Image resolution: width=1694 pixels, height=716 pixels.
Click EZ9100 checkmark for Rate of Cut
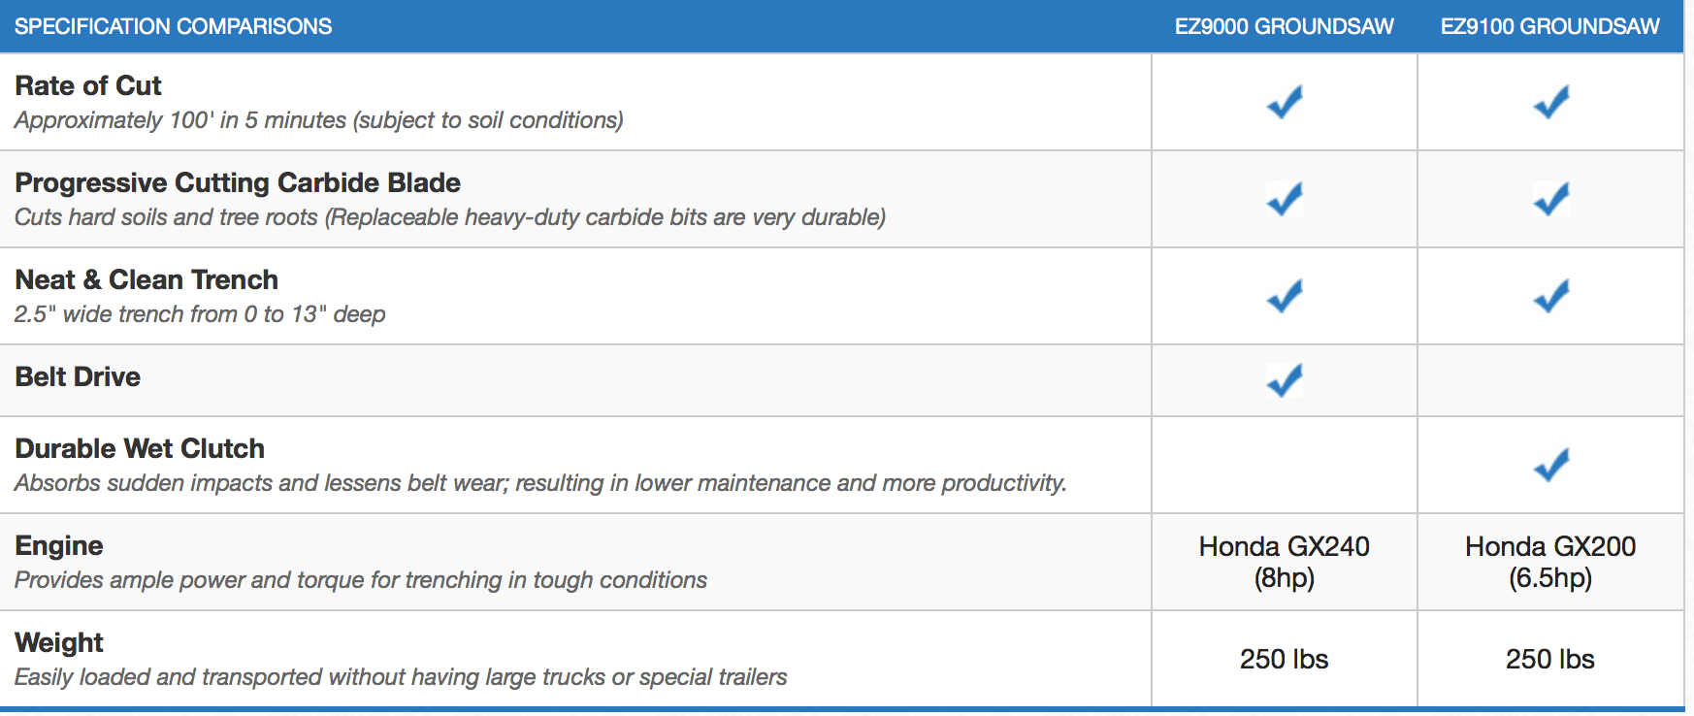[x=1551, y=102]
